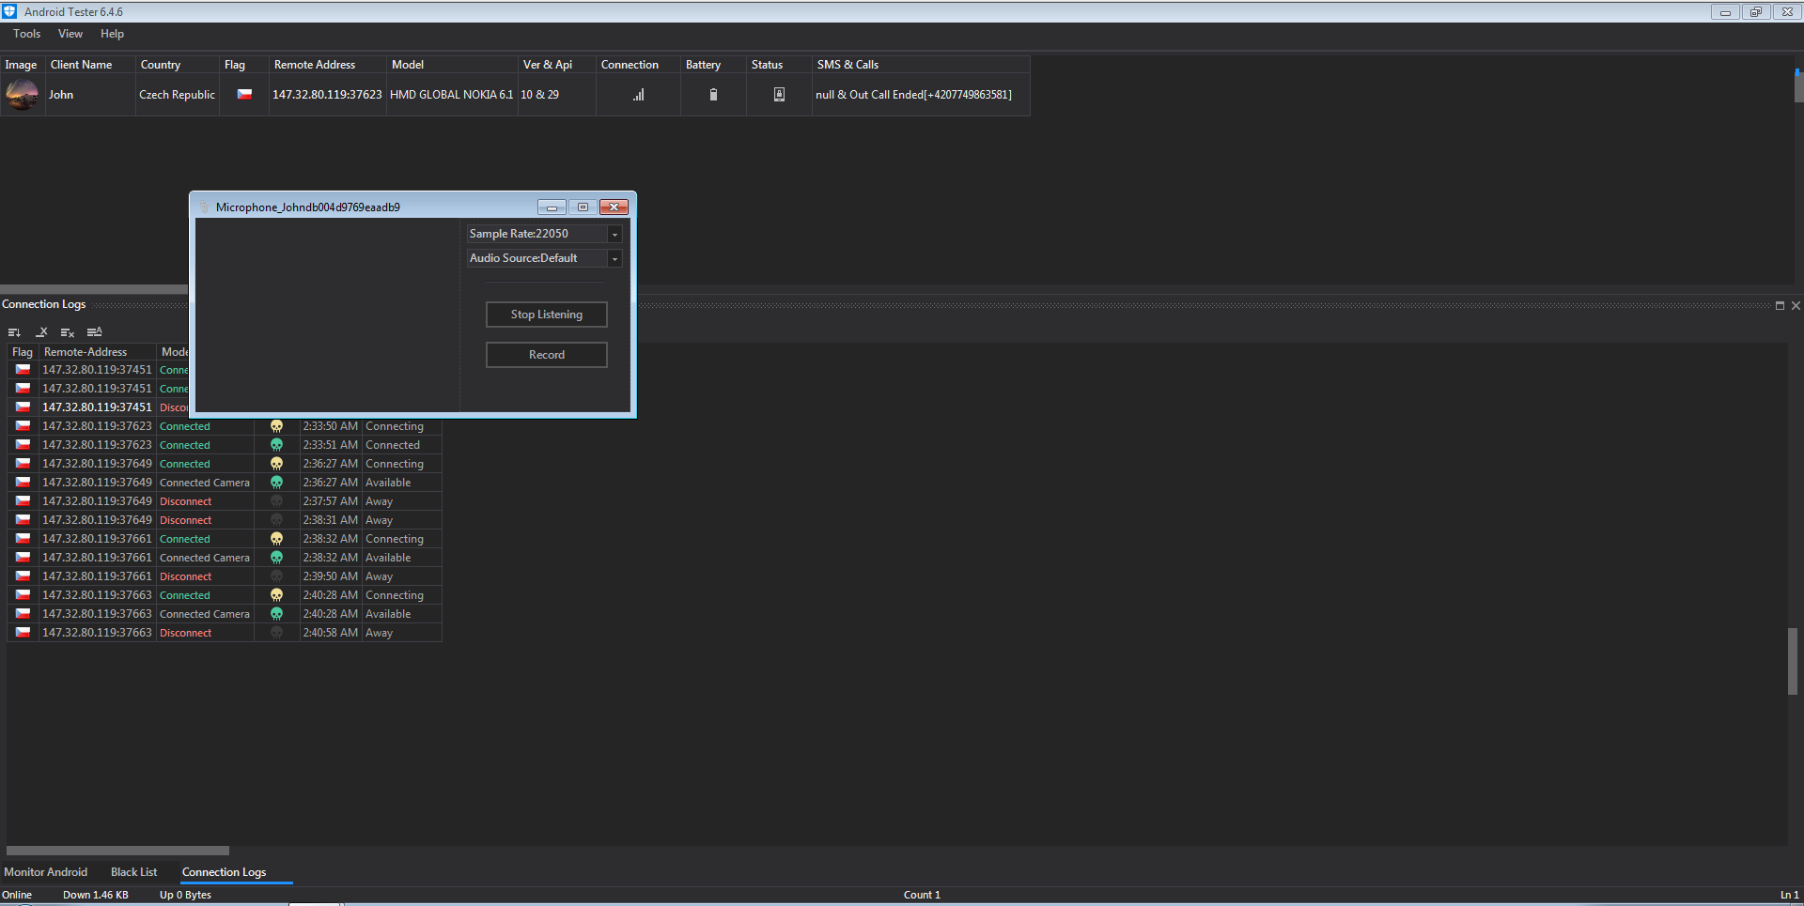Screen dimensions: 1804x906
Task: Click the yellow skull icon at 2:36:27 AM Connecting
Action: [x=276, y=464]
